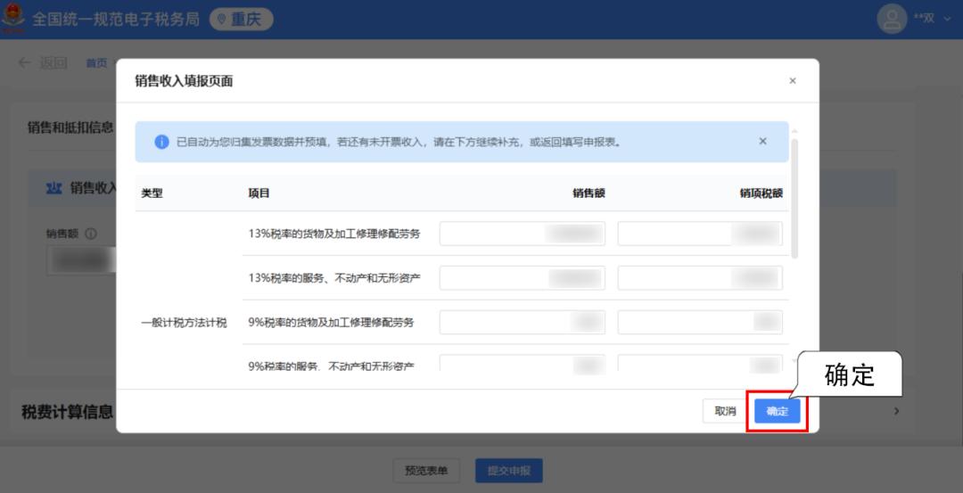Close the 销售收入填报页面 dialog
This screenshot has width=963, height=493.
[792, 81]
